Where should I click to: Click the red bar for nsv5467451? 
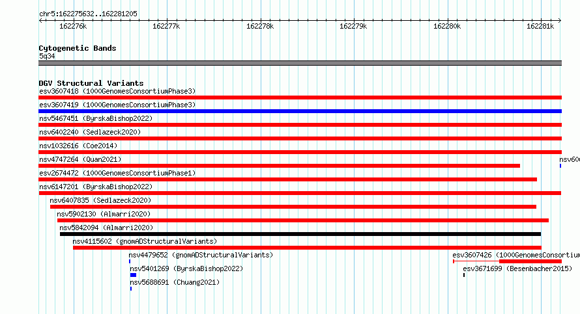300,125
